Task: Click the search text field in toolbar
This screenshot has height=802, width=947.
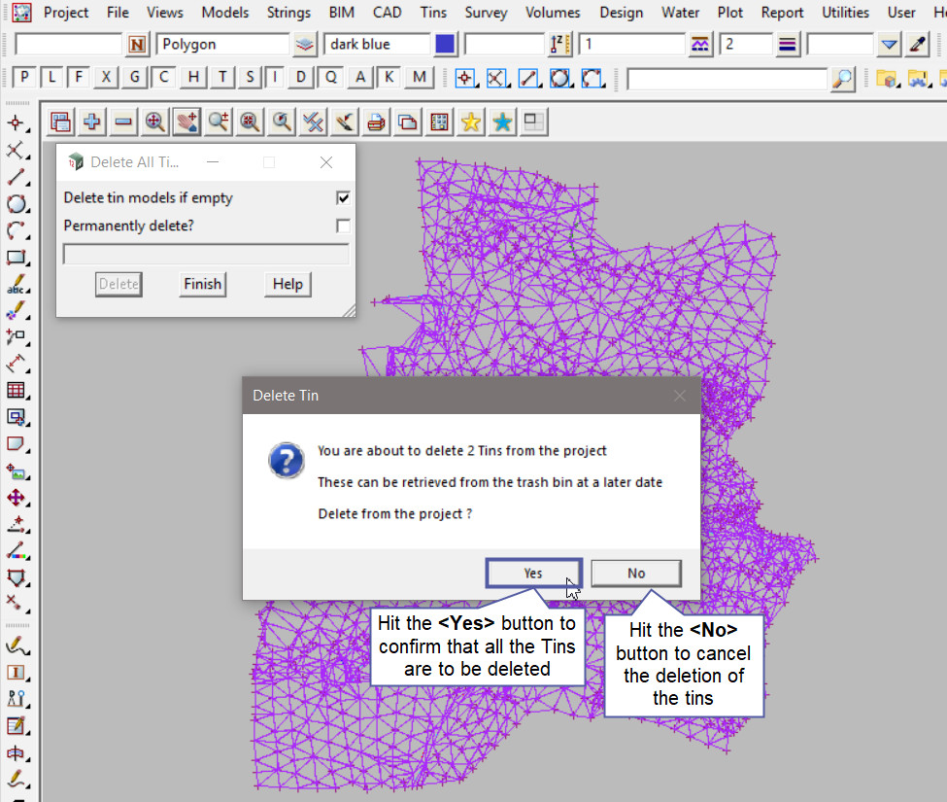Action: 727,79
